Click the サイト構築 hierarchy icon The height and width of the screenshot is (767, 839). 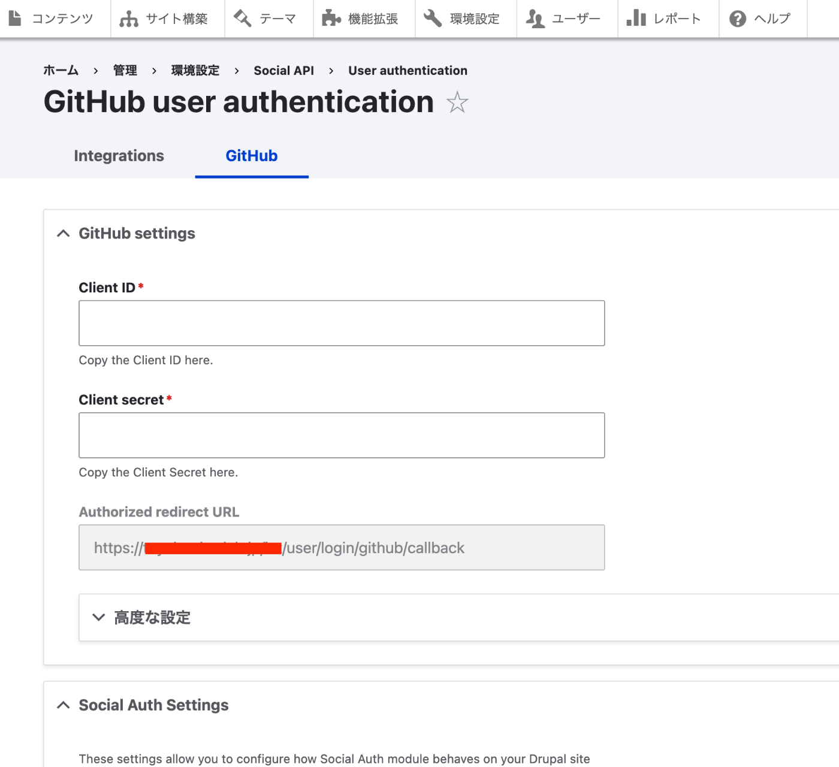click(x=128, y=19)
